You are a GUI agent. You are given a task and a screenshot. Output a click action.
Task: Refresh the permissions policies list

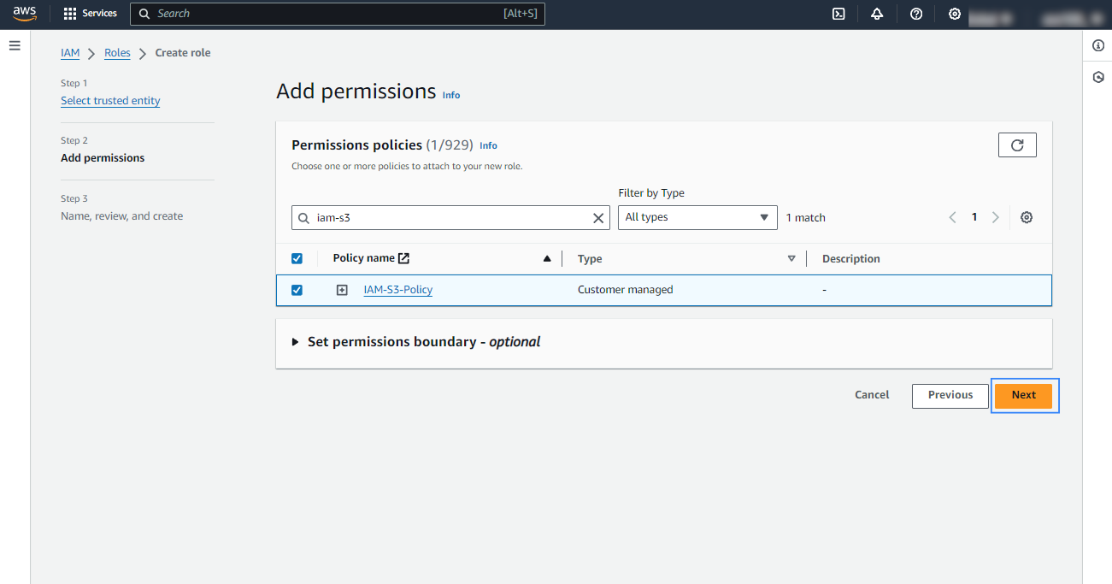pyautogui.click(x=1017, y=145)
